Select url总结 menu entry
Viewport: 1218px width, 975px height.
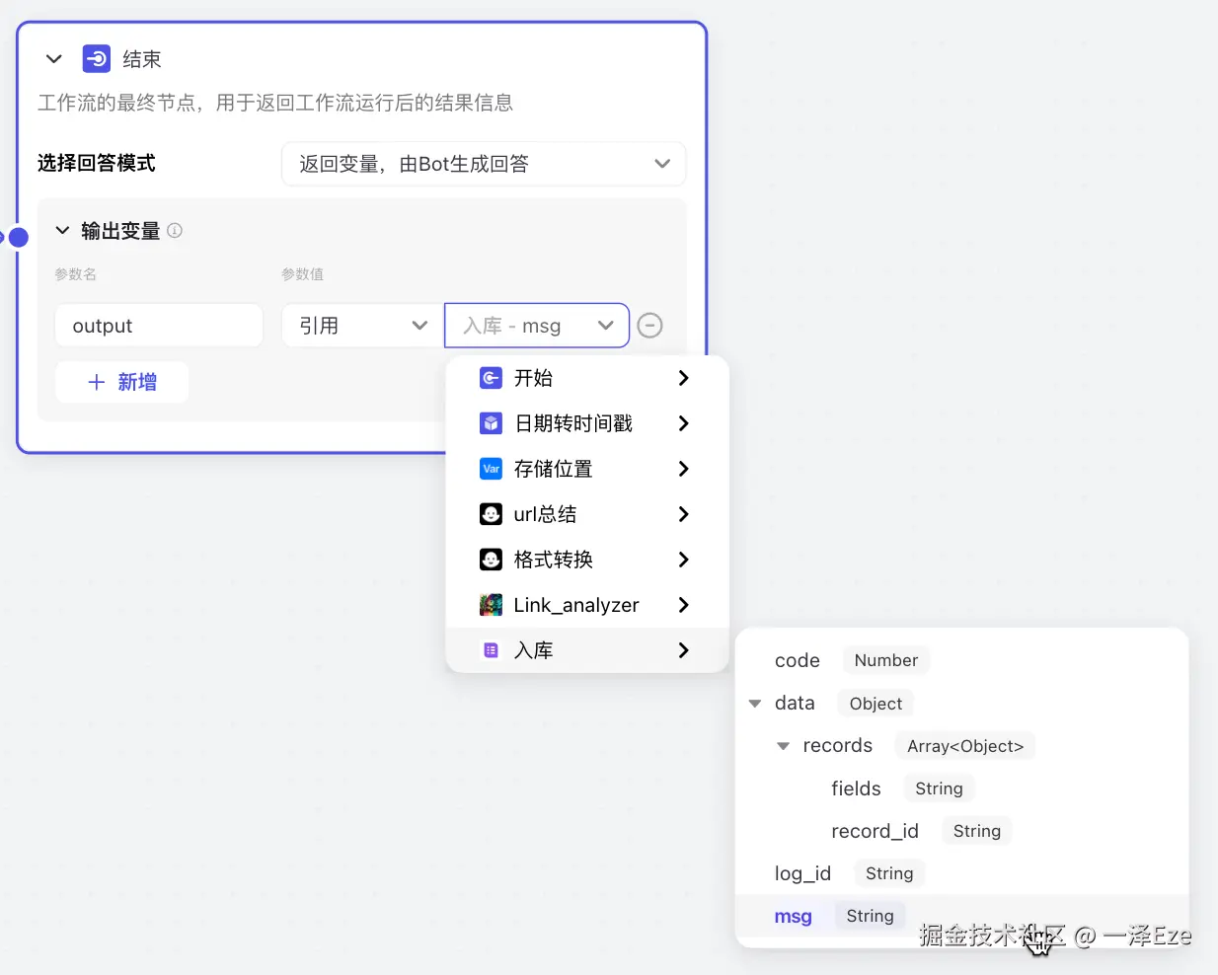click(587, 514)
